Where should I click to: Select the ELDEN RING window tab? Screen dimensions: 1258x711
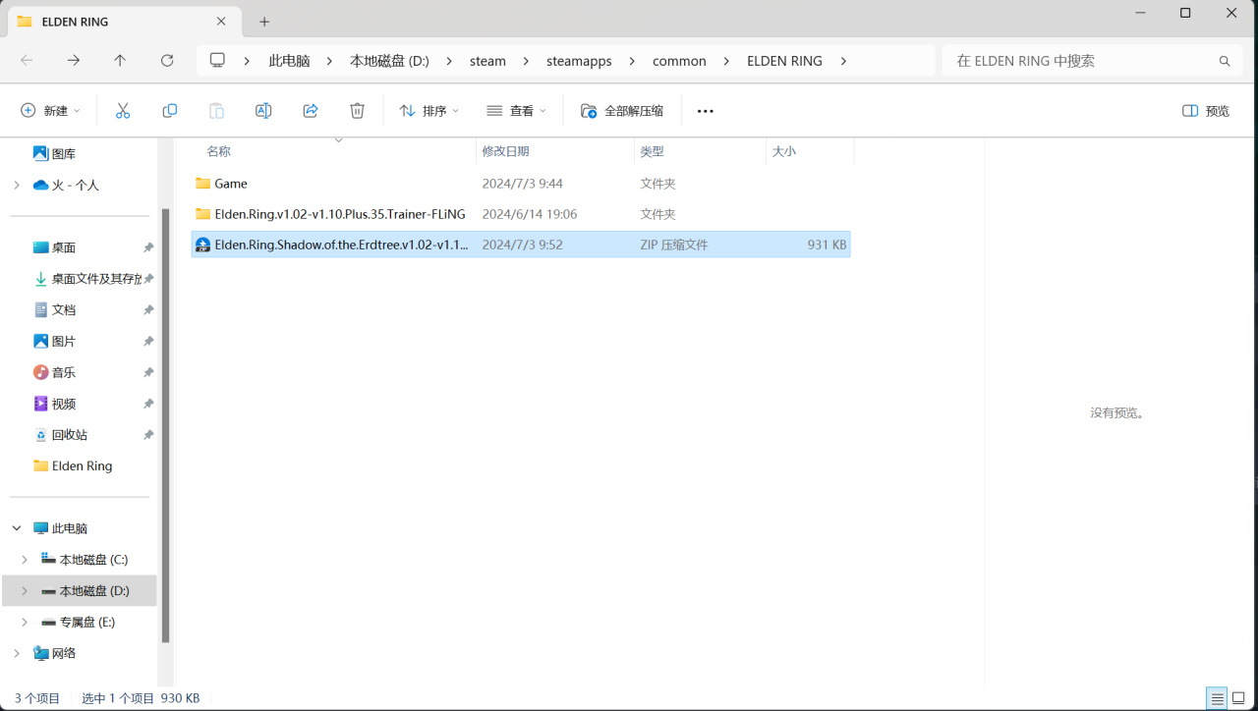123,22
